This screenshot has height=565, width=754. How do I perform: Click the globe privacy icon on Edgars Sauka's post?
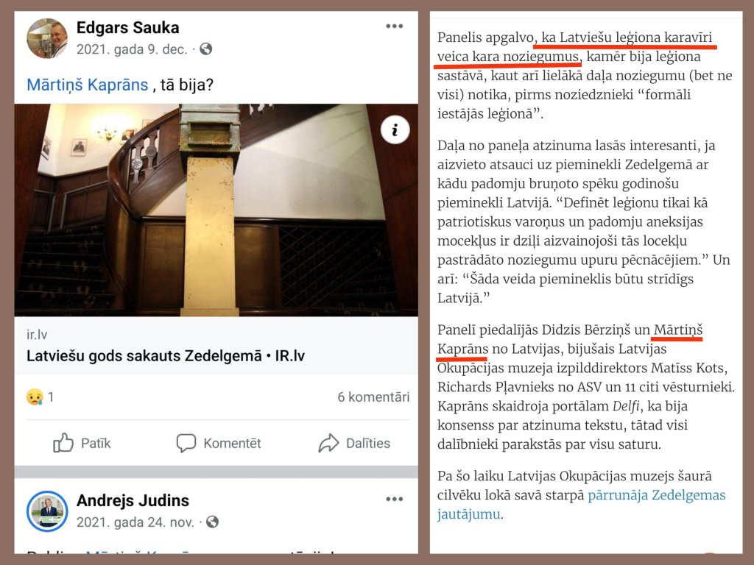(206, 49)
